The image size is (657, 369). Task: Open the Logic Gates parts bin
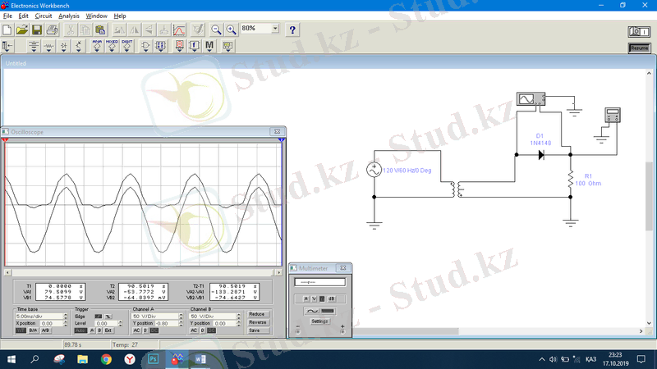145,46
